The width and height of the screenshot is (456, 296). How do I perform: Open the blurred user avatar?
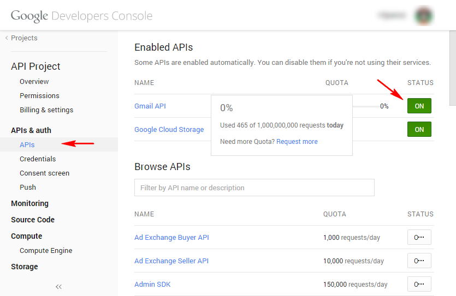tap(424, 15)
